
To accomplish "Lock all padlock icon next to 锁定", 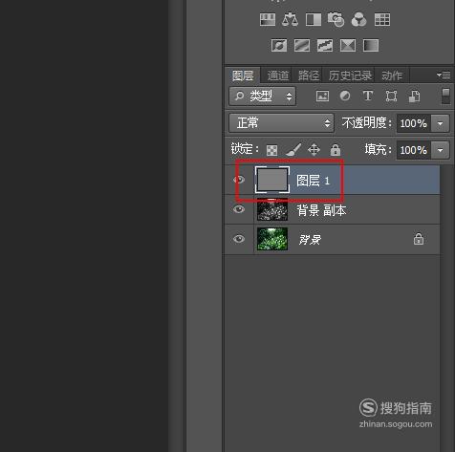I will pyautogui.click(x=336, y=149).
